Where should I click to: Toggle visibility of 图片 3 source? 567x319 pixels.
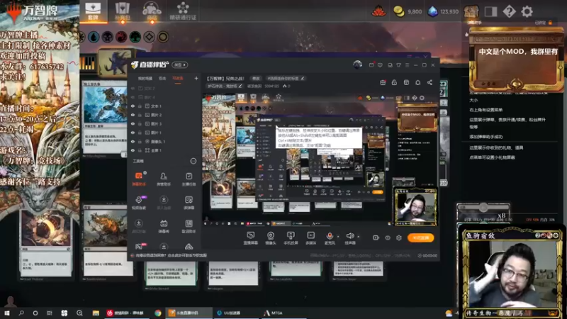[x=133, y=123]
